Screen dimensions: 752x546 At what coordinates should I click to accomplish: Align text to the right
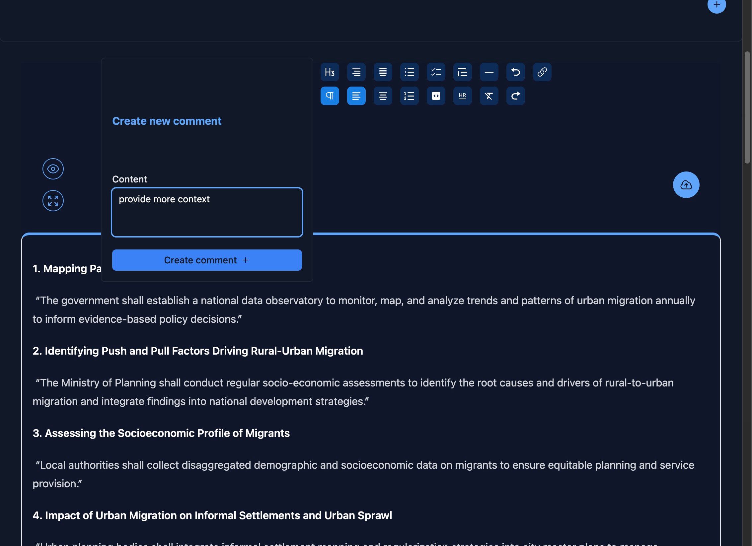tap(356, 72)
